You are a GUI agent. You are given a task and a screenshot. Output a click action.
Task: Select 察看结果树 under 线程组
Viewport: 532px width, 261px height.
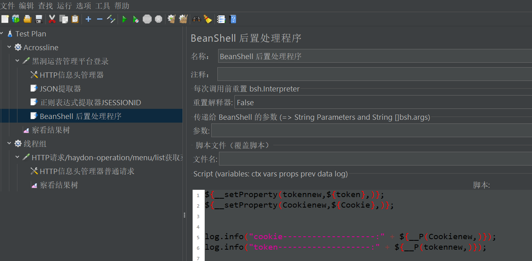(58, 185)
